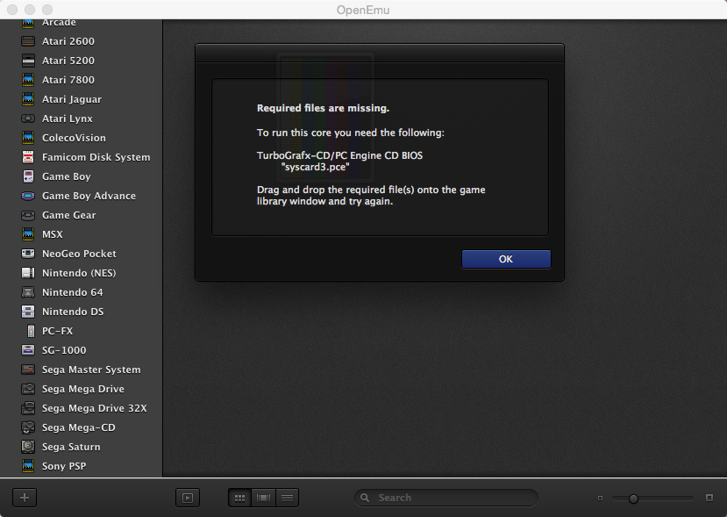Click the Atari Jaguar icon in sidebar
727x517 pixels.
(x=28, y=99)
